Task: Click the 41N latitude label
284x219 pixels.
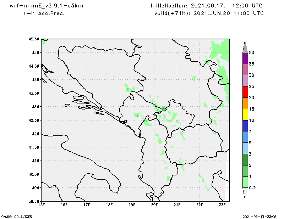Action: click(36, 161)
